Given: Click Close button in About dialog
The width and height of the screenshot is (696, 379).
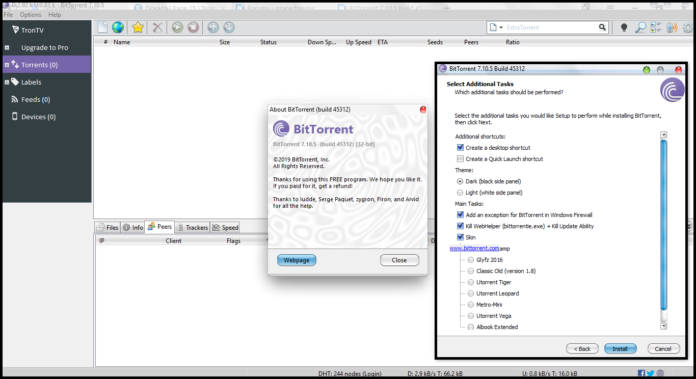Looking at the screenshot, I should pyautogui.click(x=399, y=260).
